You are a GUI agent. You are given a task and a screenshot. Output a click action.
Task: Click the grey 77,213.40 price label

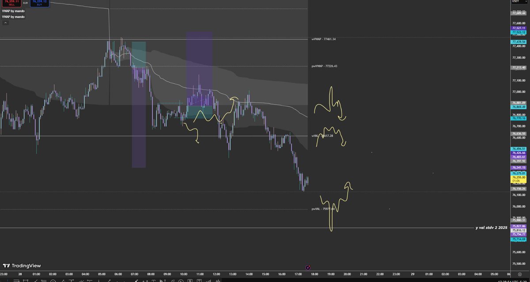tap(518, 68)
